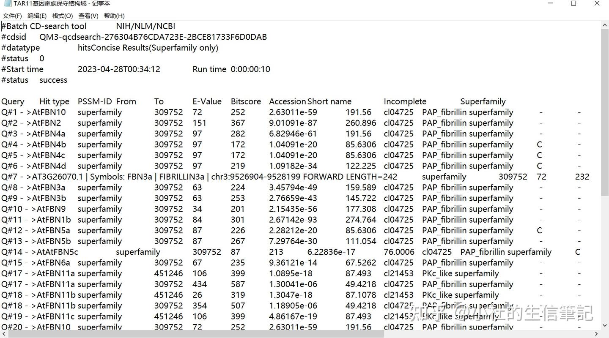The height and width of the screenshot is (338, 609).
Task: Place cursor on Q#14 AtAtFBN5c line
Action: (291, 252)
